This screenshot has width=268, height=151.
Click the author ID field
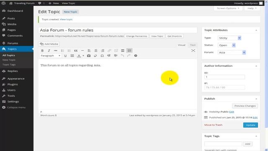pyautogui.click(x=224, y=77)
